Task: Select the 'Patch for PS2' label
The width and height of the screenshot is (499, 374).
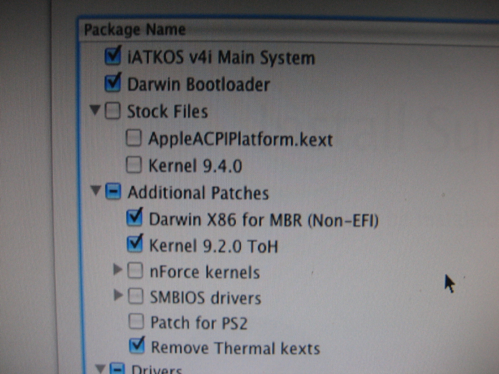Action: (199, 322)
